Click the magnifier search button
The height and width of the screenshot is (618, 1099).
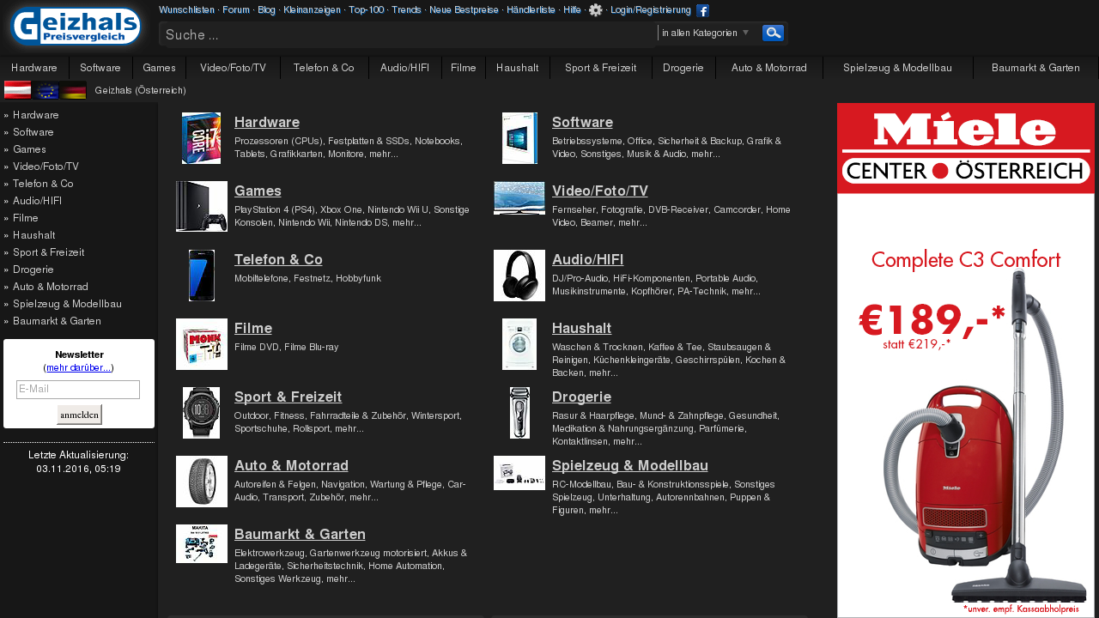773,33
